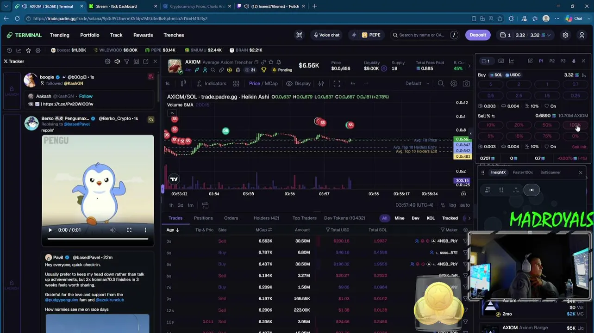
Task: Expand the Default chart layout dropdown
Action: [x=417, y=84]
